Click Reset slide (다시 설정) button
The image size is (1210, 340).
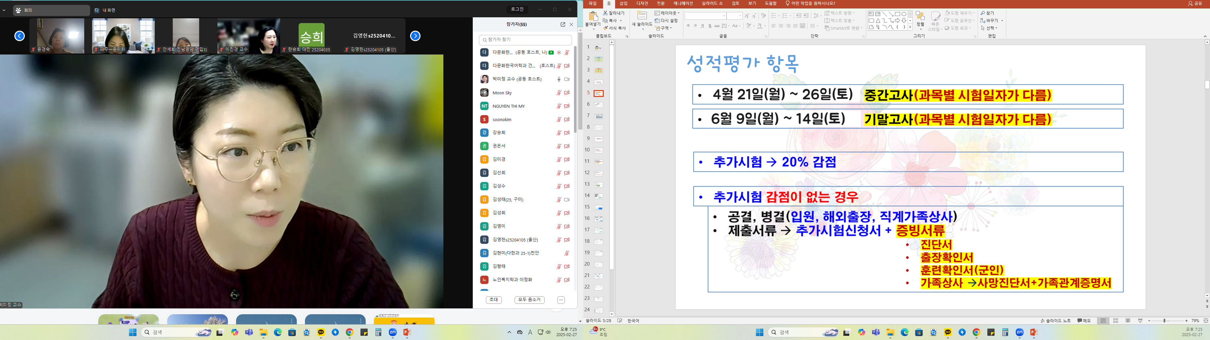666,21
